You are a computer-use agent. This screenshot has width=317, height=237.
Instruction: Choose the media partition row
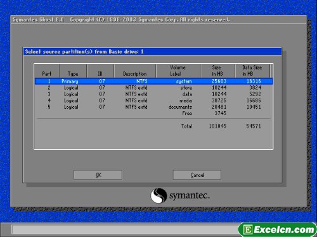click(153, 100)
